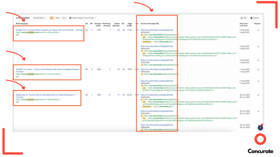Select the All filter tab

click(x=52, y=18)
